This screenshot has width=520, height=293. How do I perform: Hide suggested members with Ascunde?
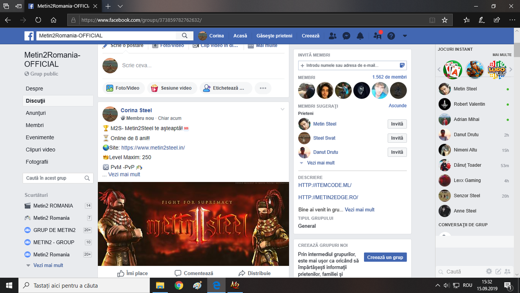click(398, 106)
